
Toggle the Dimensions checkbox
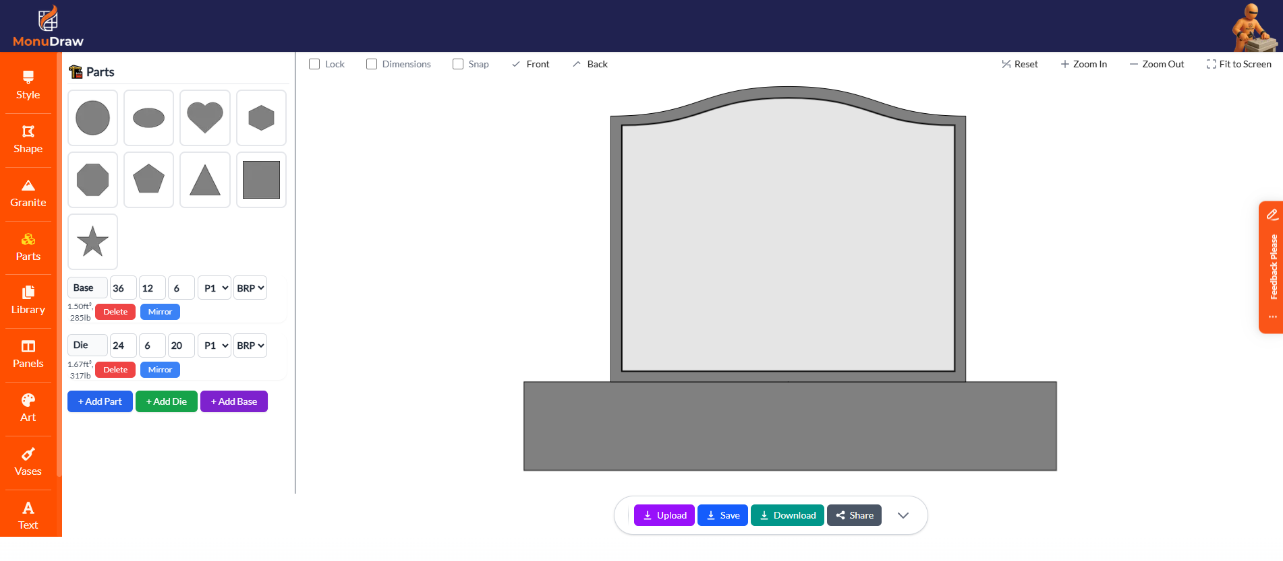pos(372,64)
